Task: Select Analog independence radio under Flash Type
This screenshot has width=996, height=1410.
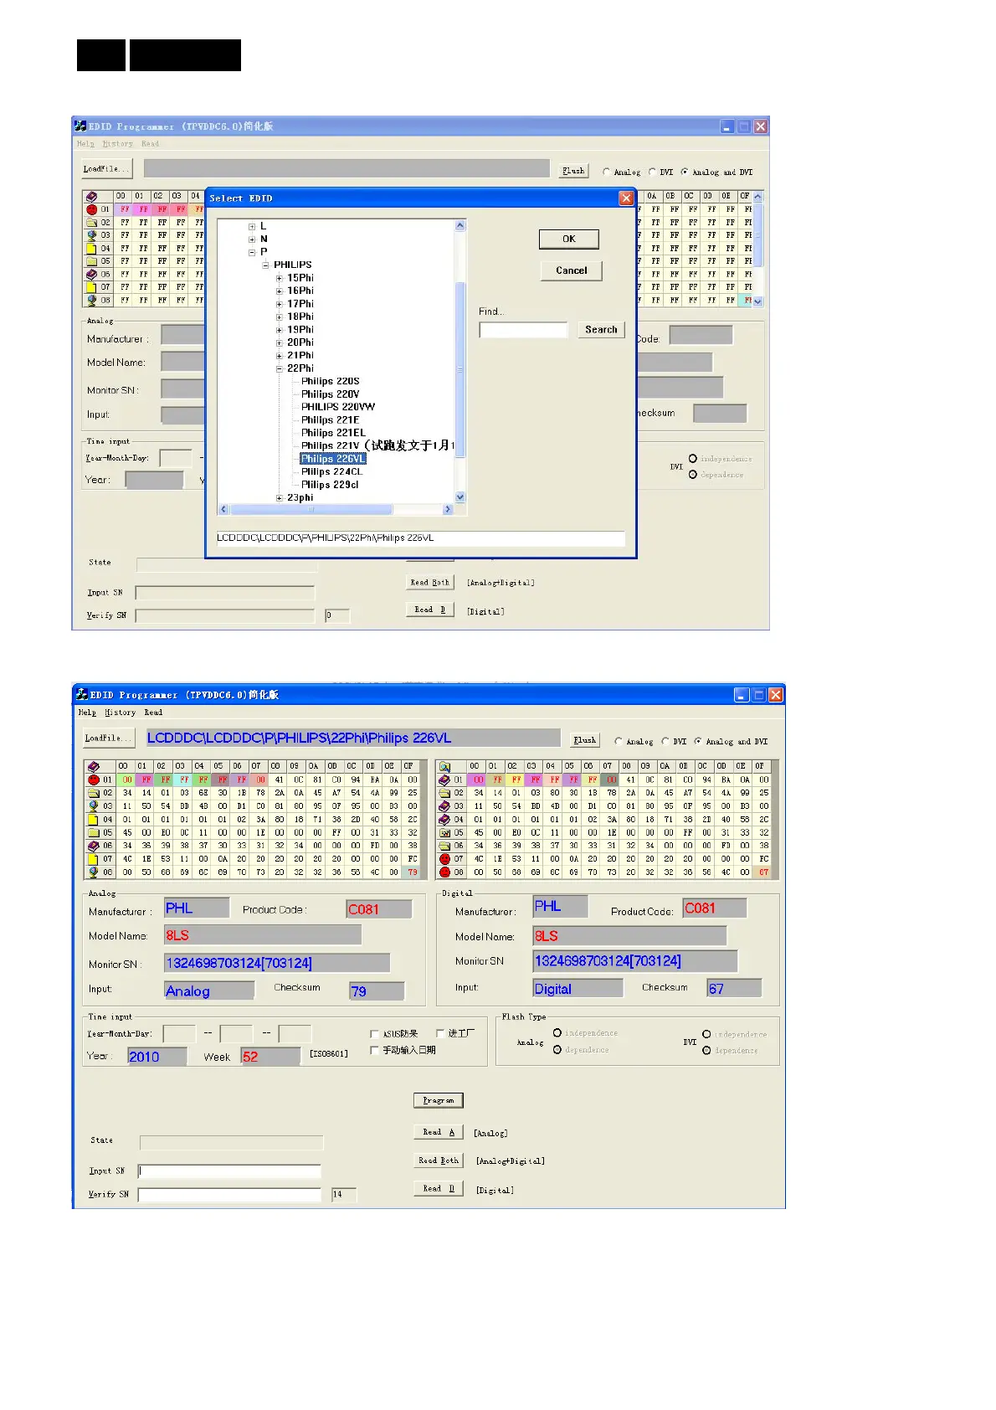Action: (x=557, y=1033)
